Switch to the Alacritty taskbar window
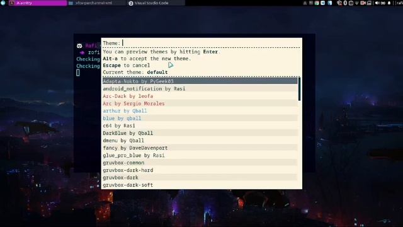This screenshot has width=403, height=227. [x=38, y=3]
